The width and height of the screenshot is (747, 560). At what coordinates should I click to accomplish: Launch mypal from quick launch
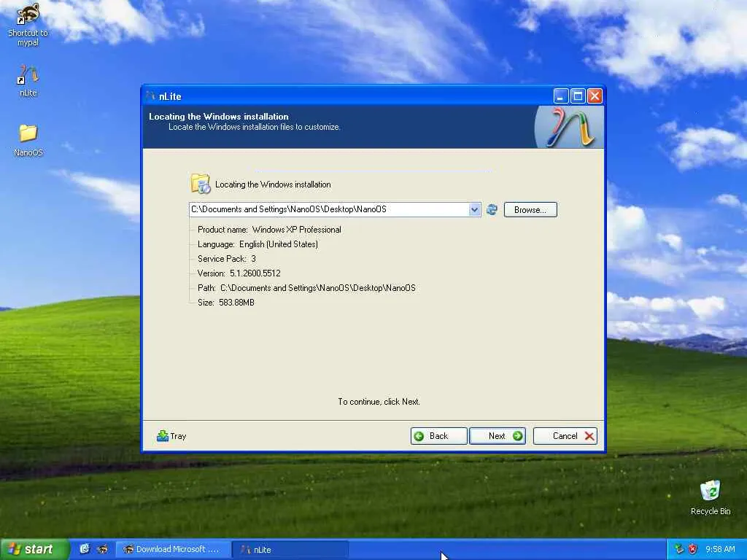coord(102,549)
